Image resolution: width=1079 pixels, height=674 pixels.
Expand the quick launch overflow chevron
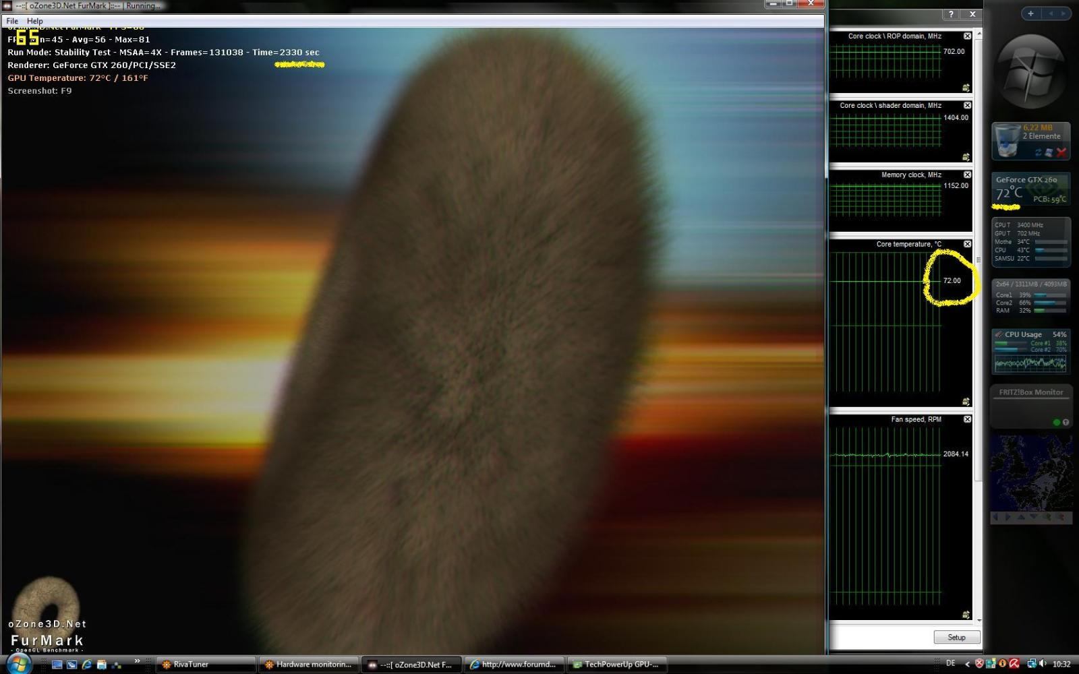[137, 661]
